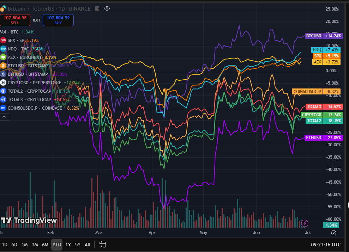Select the 5D time range
The height and width of the screenshot is (252, 349).
tap(14, 245)
